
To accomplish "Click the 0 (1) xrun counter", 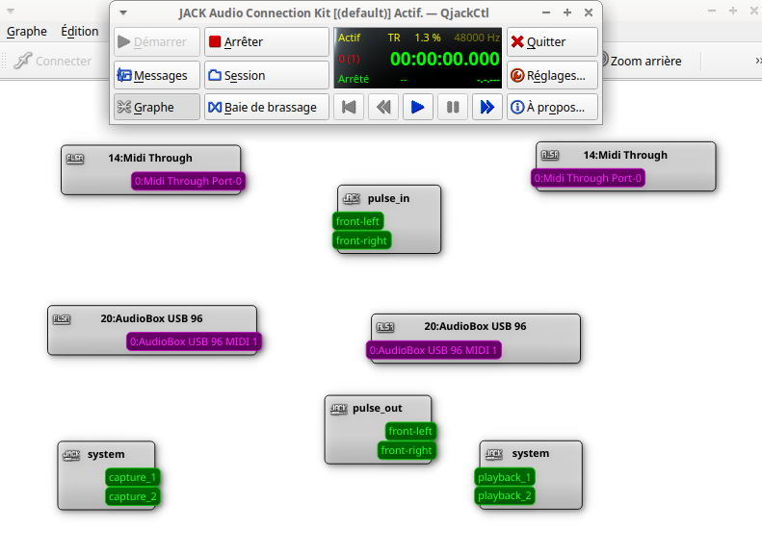I will [349, 59].
